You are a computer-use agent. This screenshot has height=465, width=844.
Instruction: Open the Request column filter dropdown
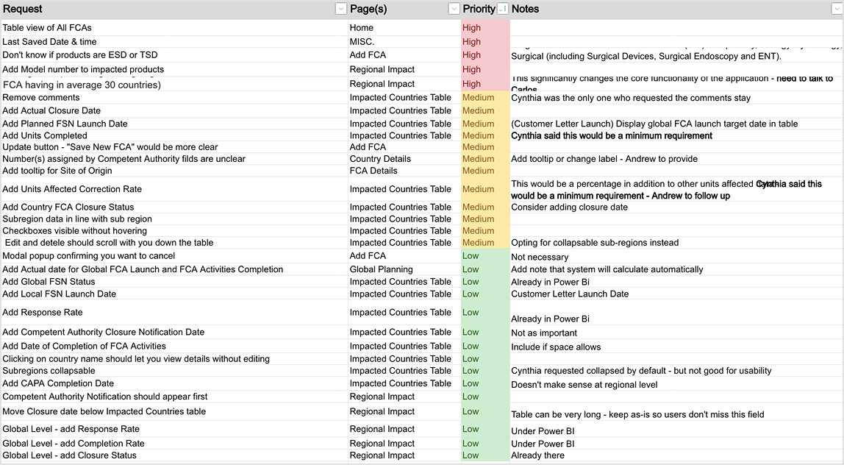point(340,9)
